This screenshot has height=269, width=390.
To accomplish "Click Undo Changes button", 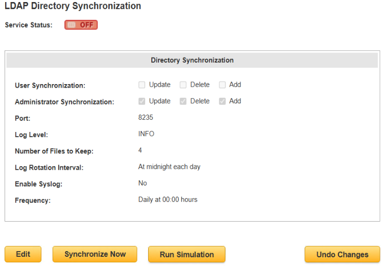I will 342,254.
